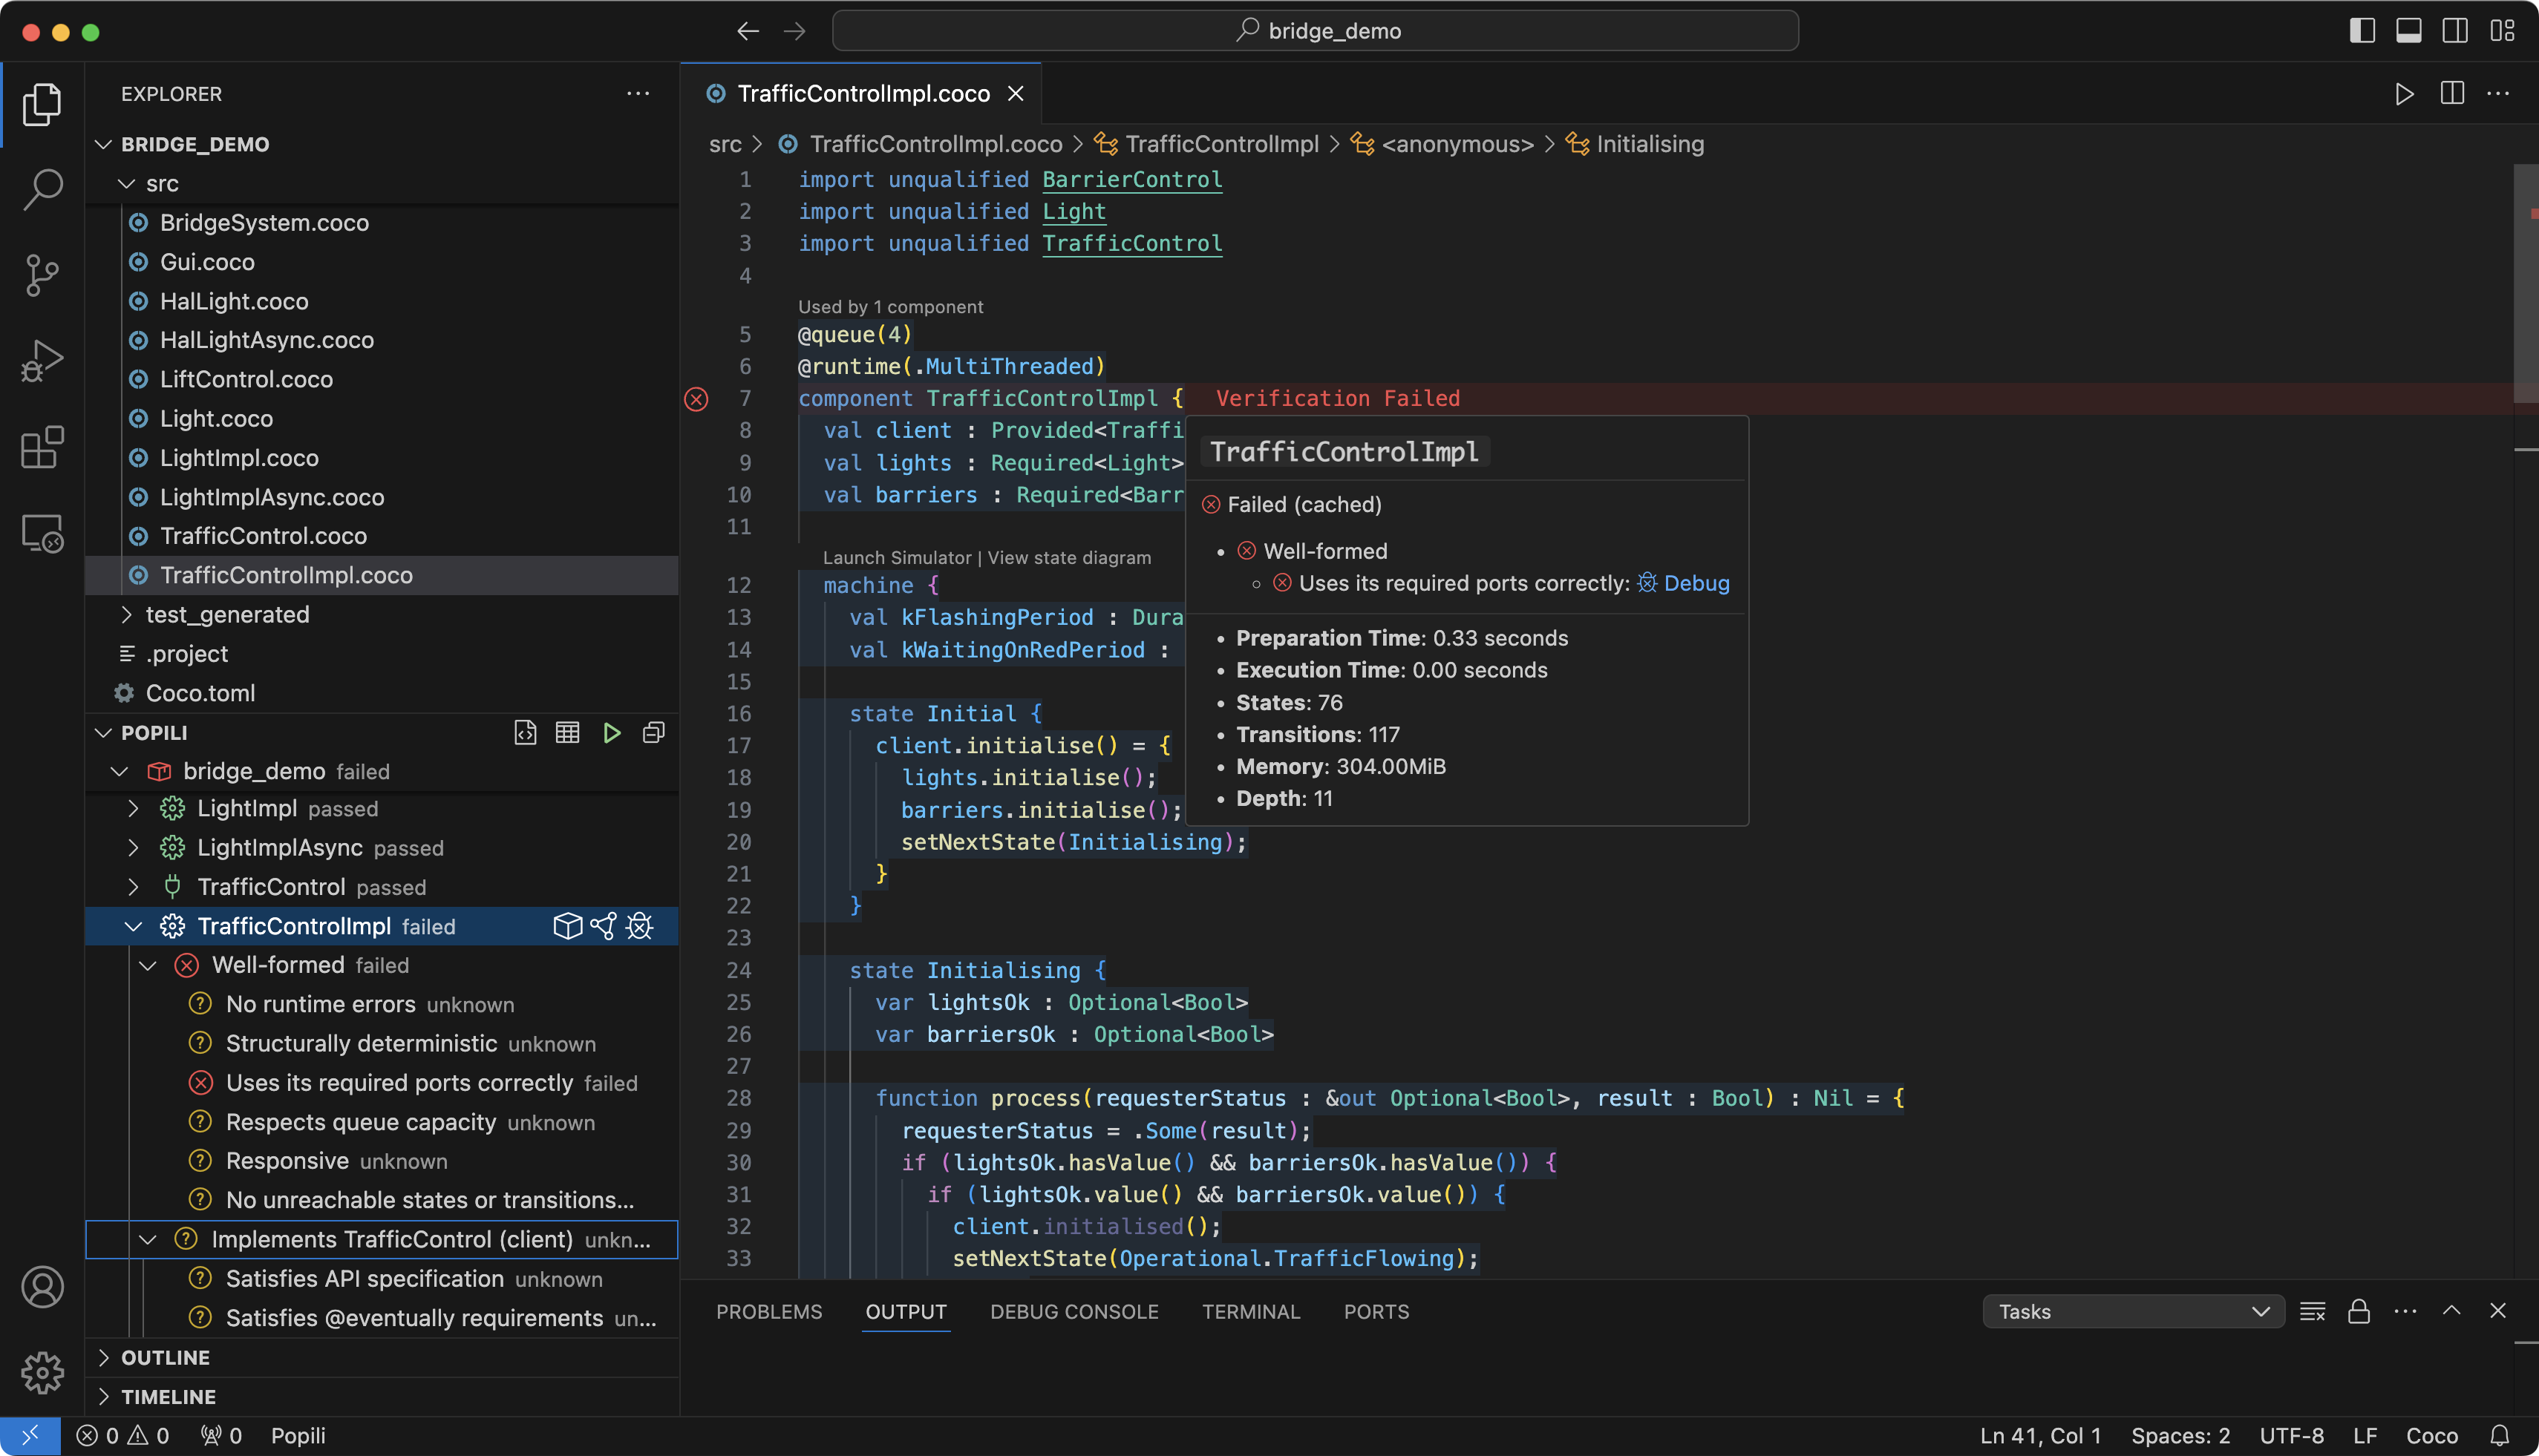Click the Popili status bar item
The height and width of the screenshot is (1456, 2539).
pos(298,1436)
